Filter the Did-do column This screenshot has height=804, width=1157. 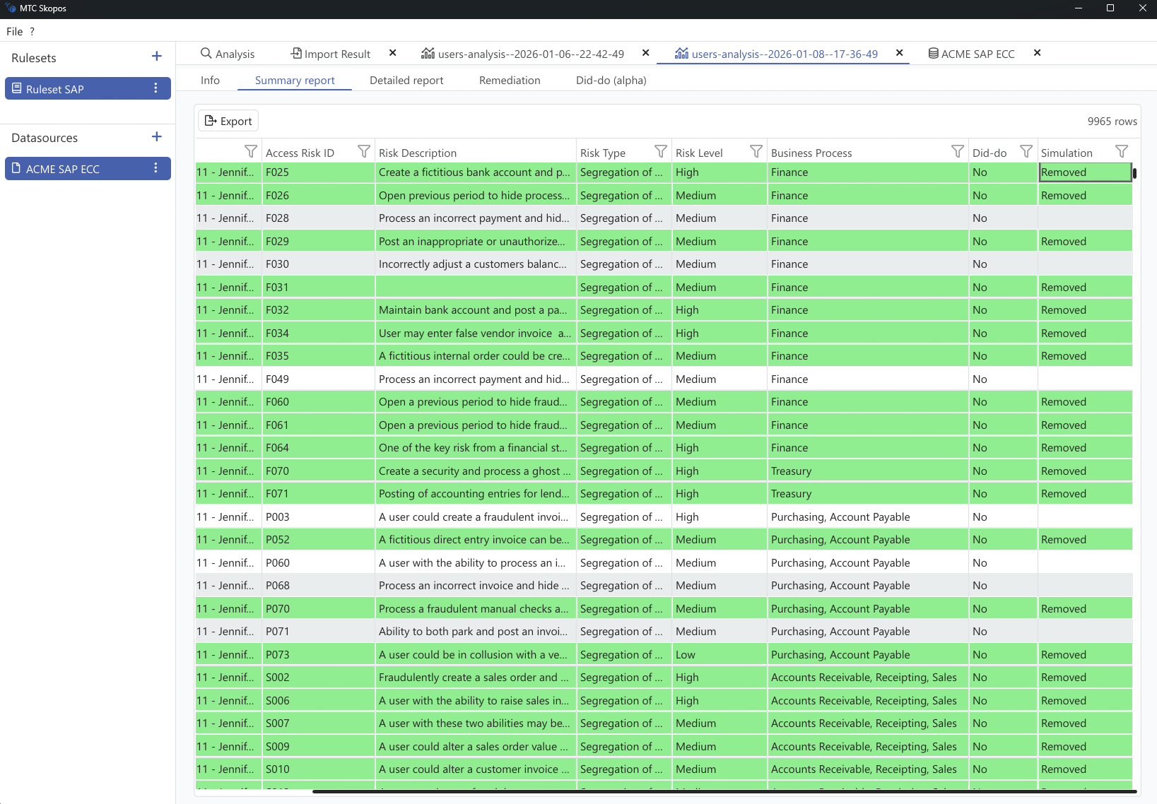[1026, 152]
